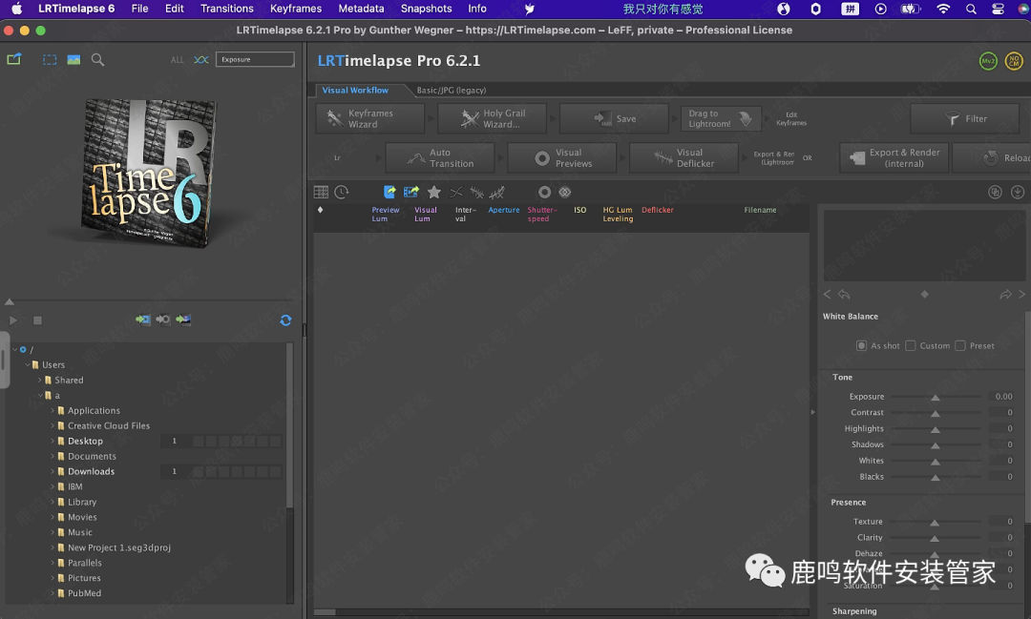This screenshot has width=1031, height=619.
Task: Click the refresh folder icon above the tree
Action: tap(285, 320)
